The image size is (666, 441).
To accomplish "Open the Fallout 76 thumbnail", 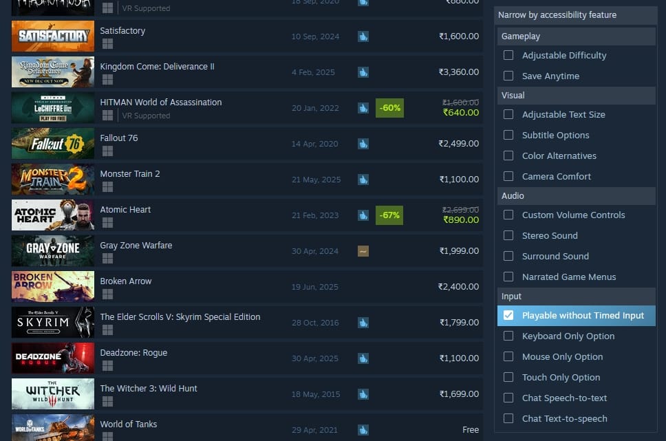I will [x=53, y=144].
